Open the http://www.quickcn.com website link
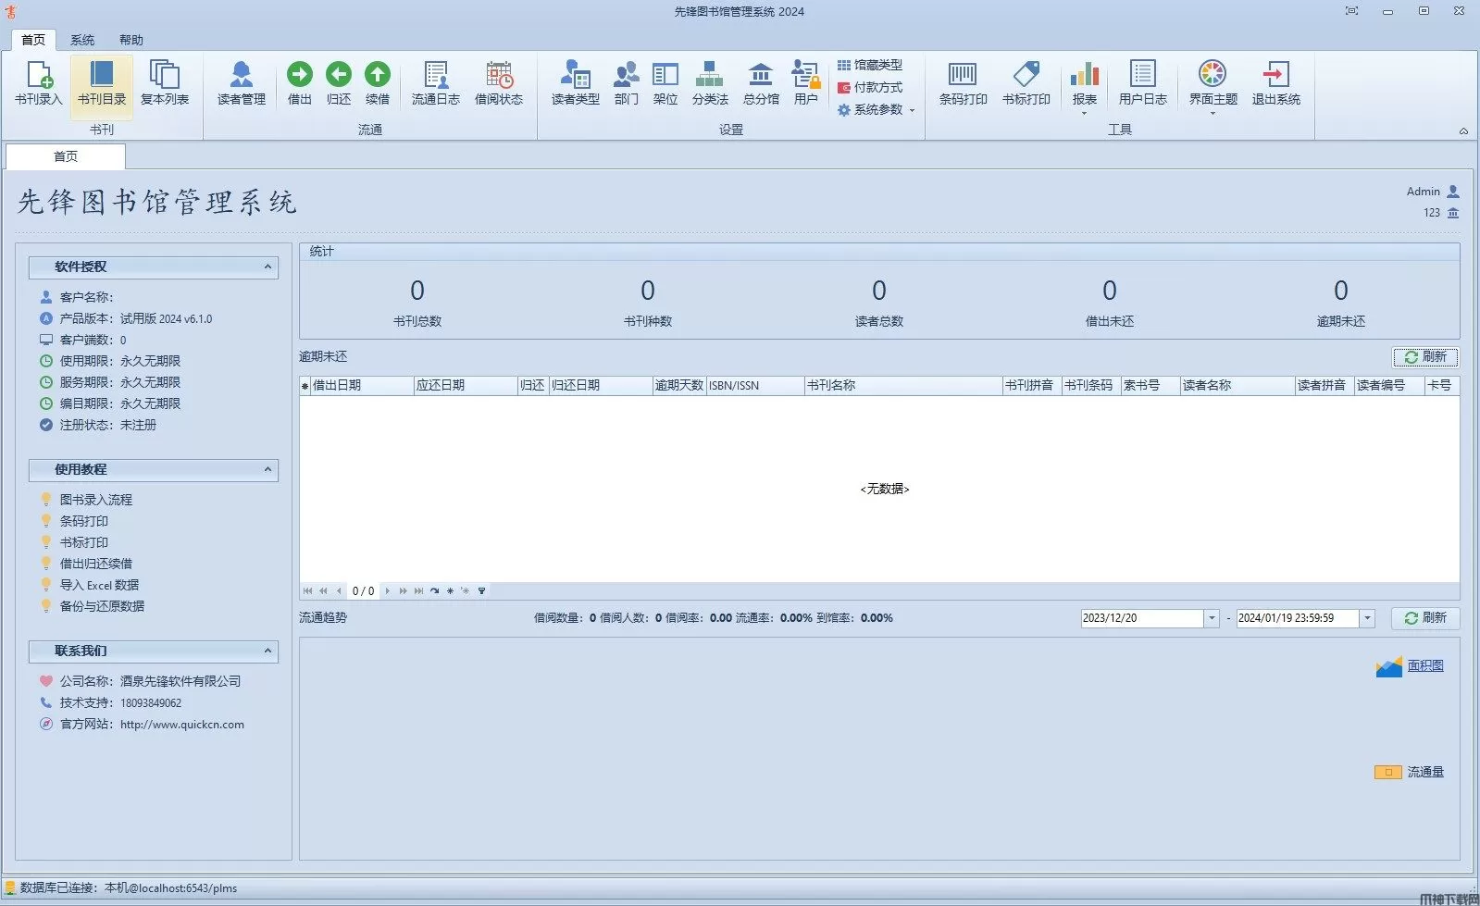 182,725
